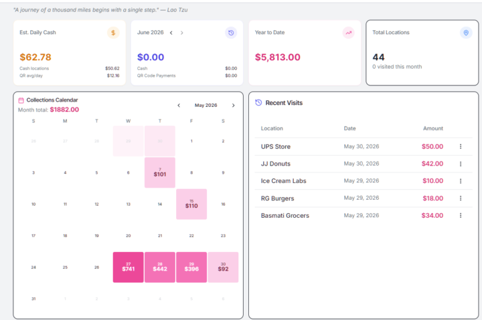Image resolution: width=482 pixels, height=320 pixels.
Task: Select May 27 with $741 collected
Action: 128,267
